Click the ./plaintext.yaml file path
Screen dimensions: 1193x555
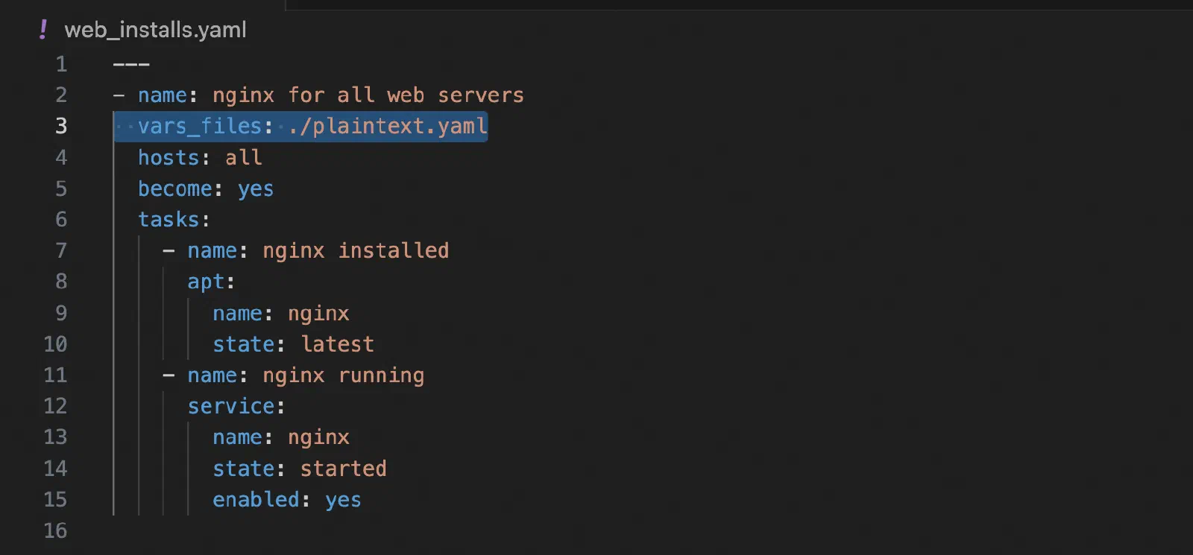pos(388,126)
